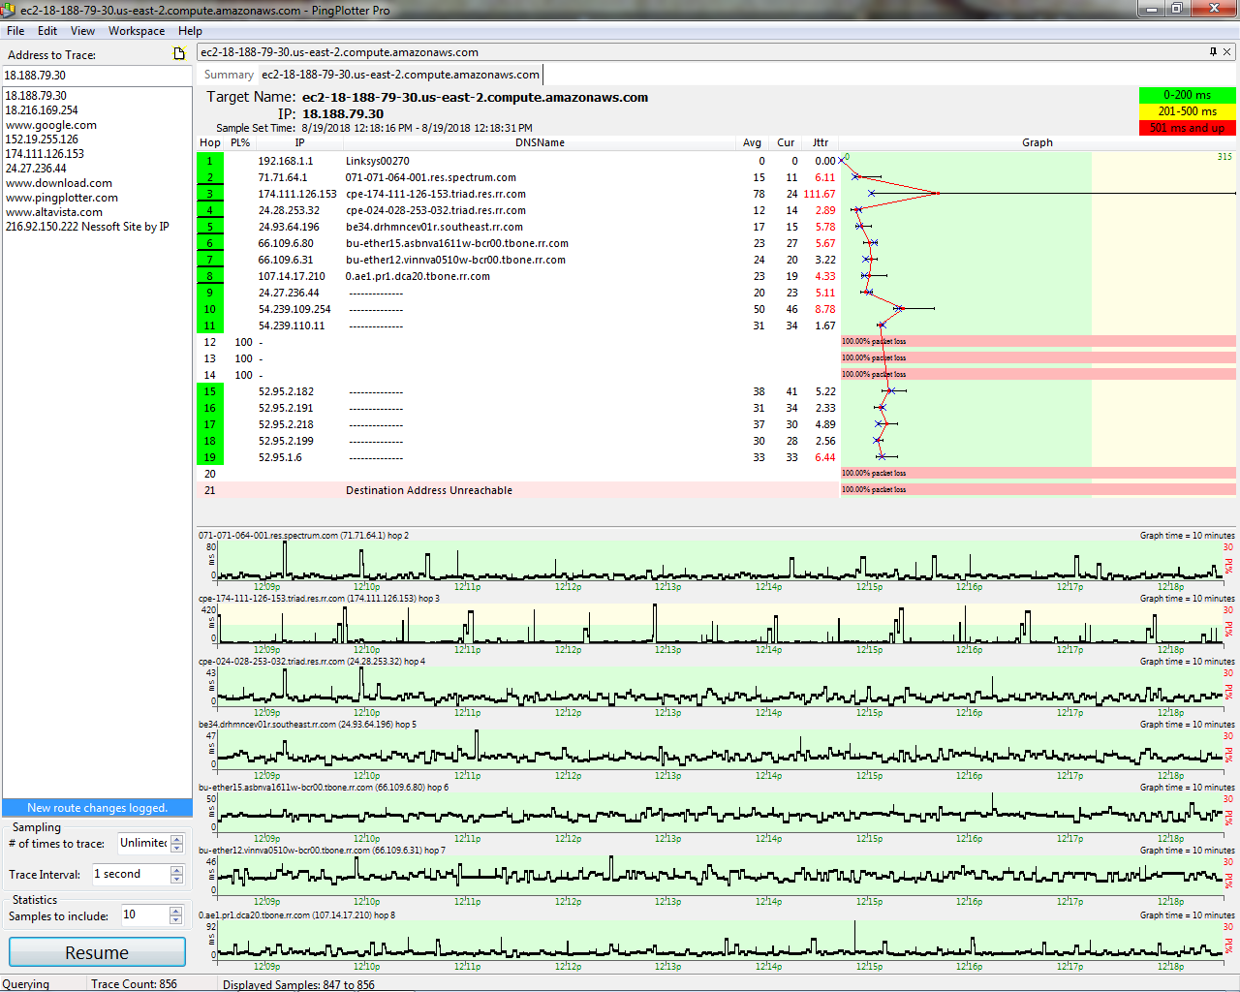The width and height of the screenshot is (1240, 992).
Task: Select www.pingplotter.com in address history list
Action: [62, 198]
